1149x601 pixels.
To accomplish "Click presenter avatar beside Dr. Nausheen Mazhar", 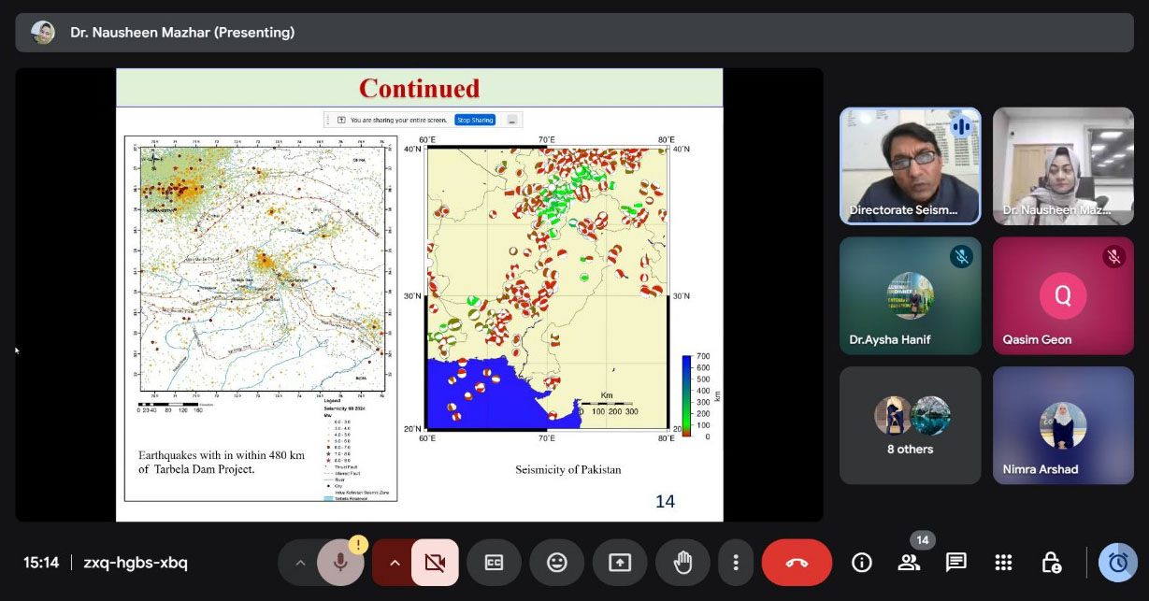I will pyautogui.click(x=43, y=33).
